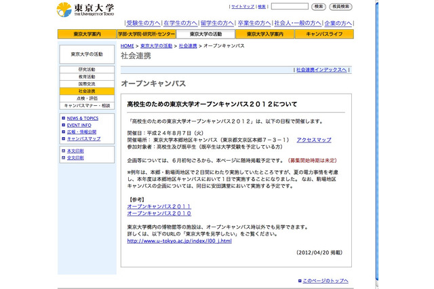The image size is (434, 289).
Task: Select the 東京大学案内 tab
Action: pyautogui.click(x=87, y=34)
